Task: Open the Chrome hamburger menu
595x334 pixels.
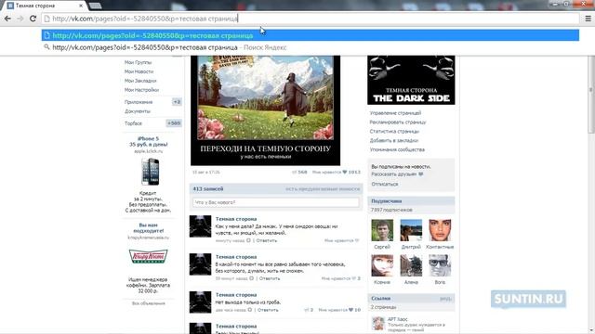Action: pyautogui.click(x=588, y=19)
